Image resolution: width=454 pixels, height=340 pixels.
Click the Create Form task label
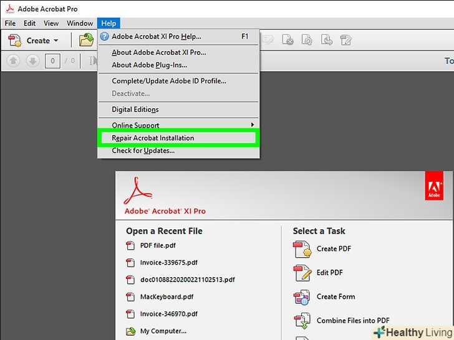pos(336,296)
